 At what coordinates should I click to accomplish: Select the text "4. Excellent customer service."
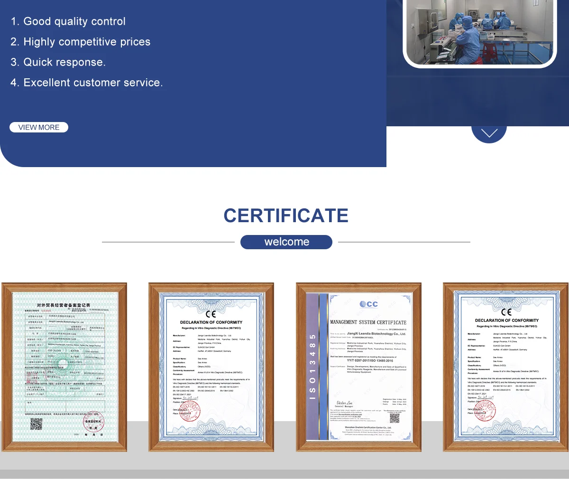click(86, 83)
